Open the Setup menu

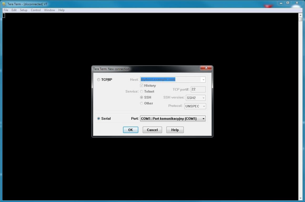click(x=23, y=10)
